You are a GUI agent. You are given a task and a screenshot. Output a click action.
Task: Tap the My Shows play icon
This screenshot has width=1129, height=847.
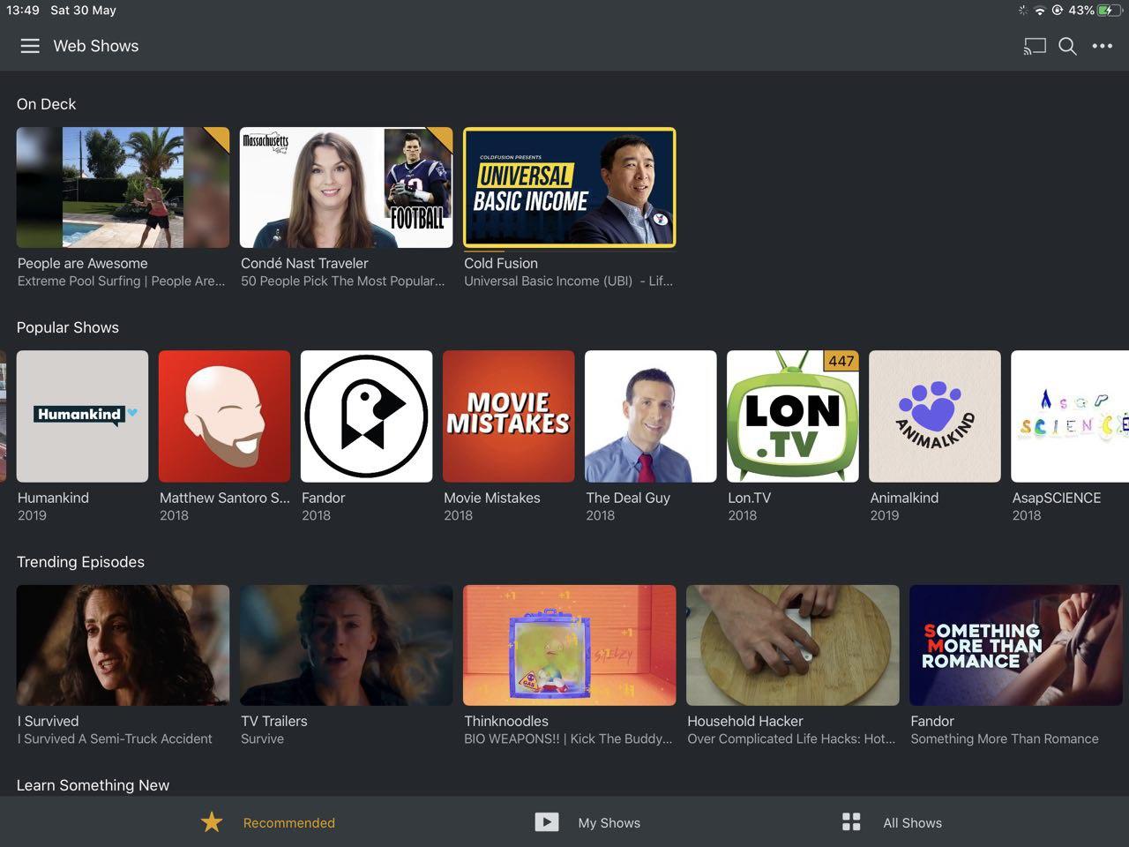[547, 822]
